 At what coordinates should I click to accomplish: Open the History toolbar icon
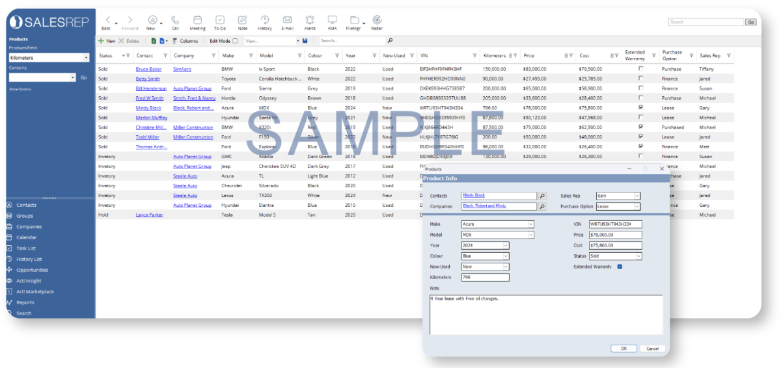(x=265, y=20)
